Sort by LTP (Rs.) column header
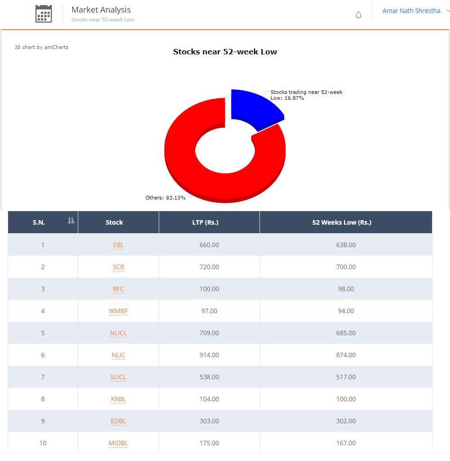 click(x=209, y=222)
